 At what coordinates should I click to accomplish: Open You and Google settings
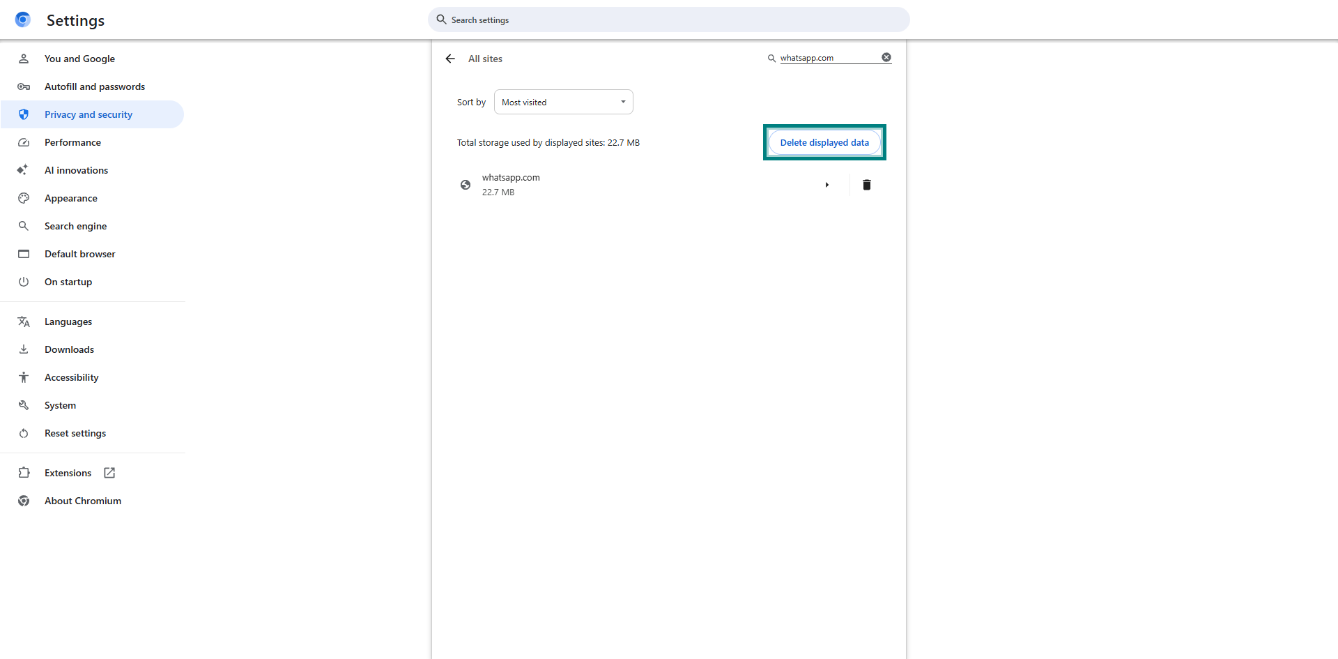[x=92, y=59]
